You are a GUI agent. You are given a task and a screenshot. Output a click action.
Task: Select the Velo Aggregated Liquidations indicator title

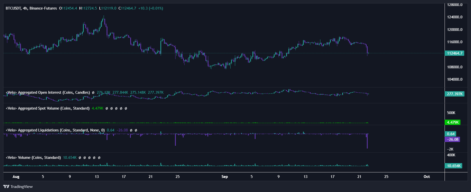tap(55, 130)
